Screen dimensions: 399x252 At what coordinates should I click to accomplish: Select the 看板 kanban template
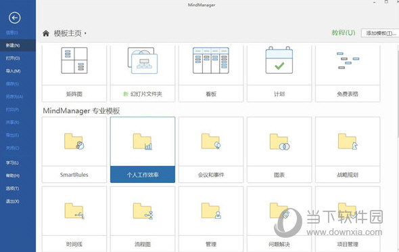(211, 73)
